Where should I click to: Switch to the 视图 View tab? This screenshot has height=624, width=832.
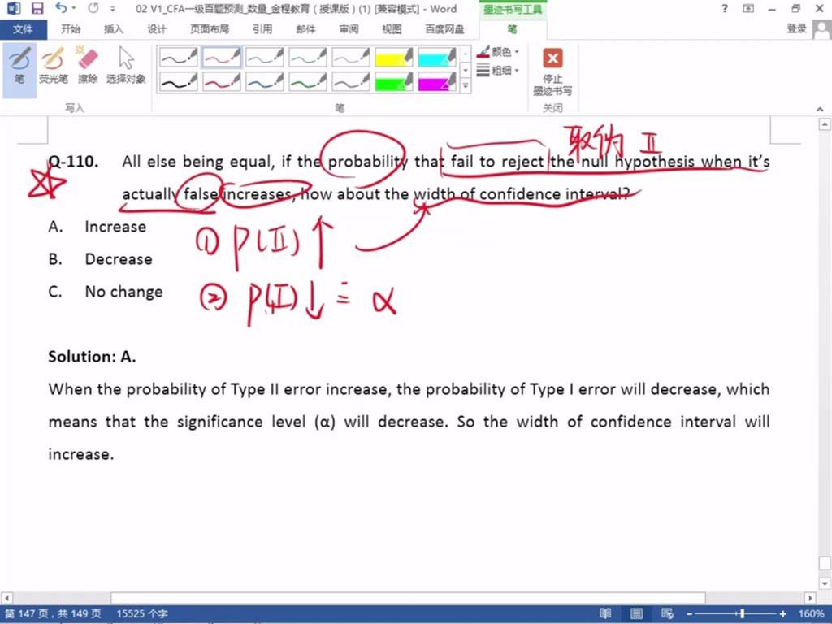pos(392,29)
